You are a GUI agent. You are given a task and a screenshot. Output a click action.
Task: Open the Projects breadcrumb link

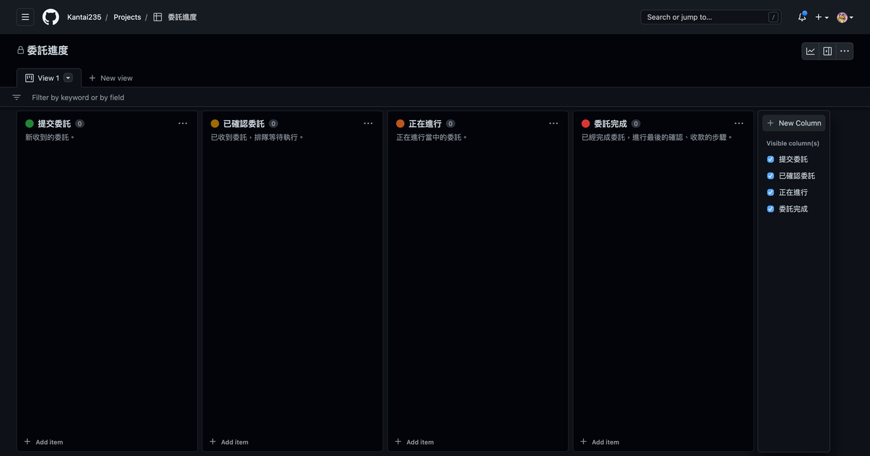pos(126,16)
